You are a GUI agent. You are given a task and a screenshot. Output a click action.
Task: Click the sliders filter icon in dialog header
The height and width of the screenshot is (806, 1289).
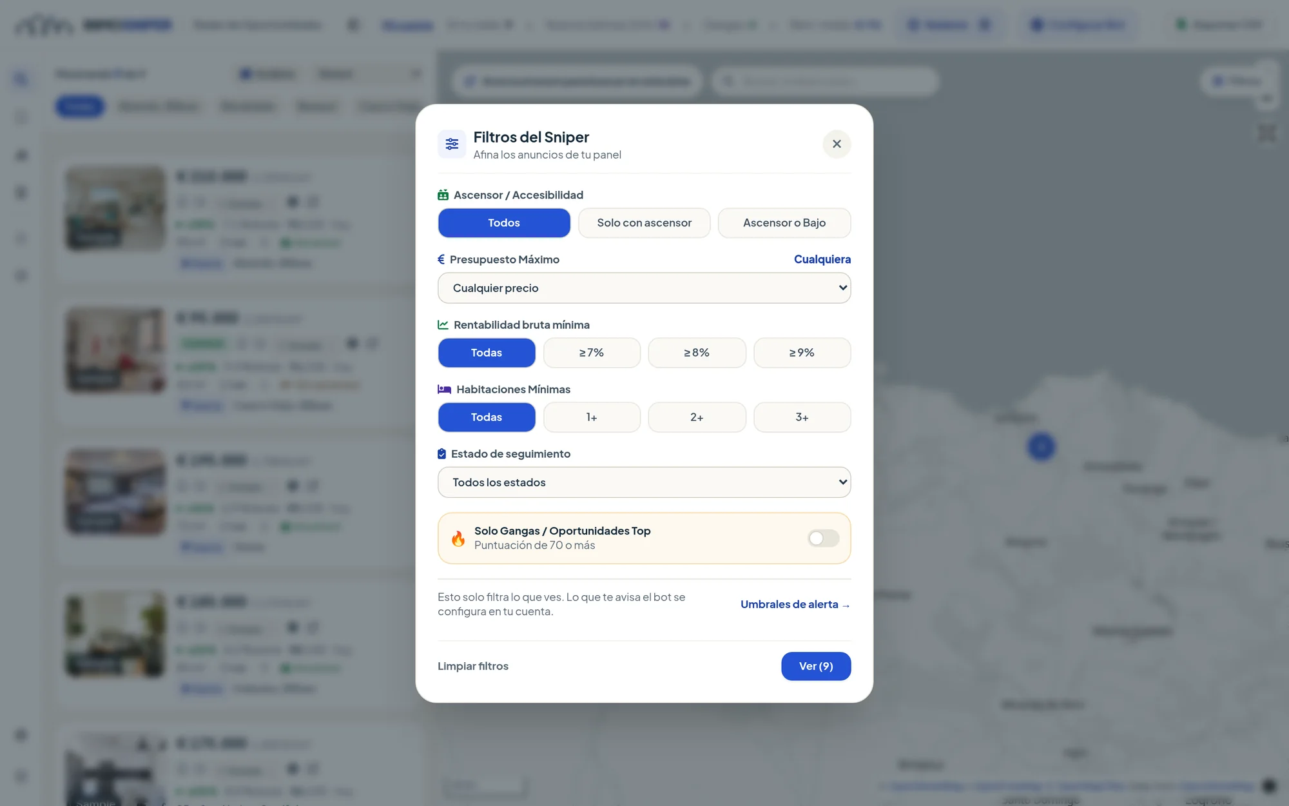tap(452, 144)
